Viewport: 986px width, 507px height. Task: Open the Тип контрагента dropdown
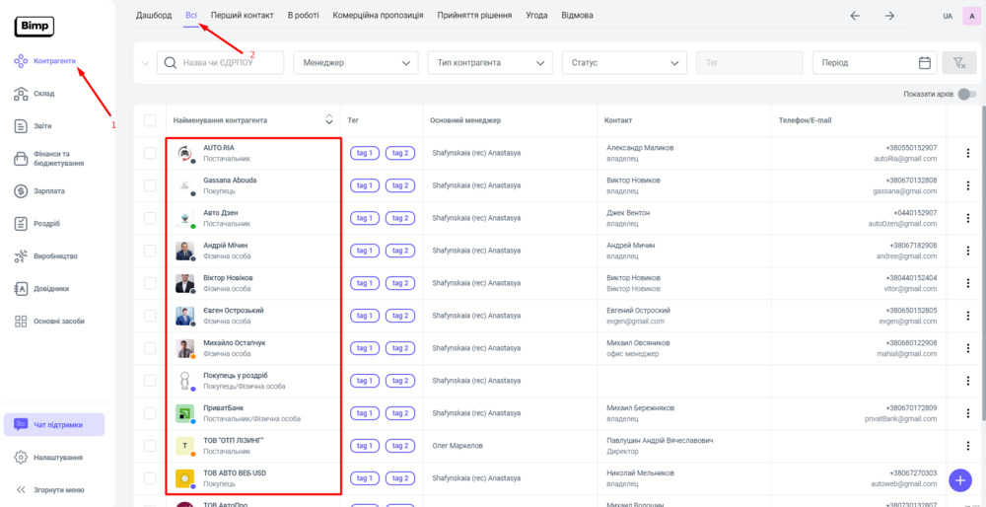point(489,63)
